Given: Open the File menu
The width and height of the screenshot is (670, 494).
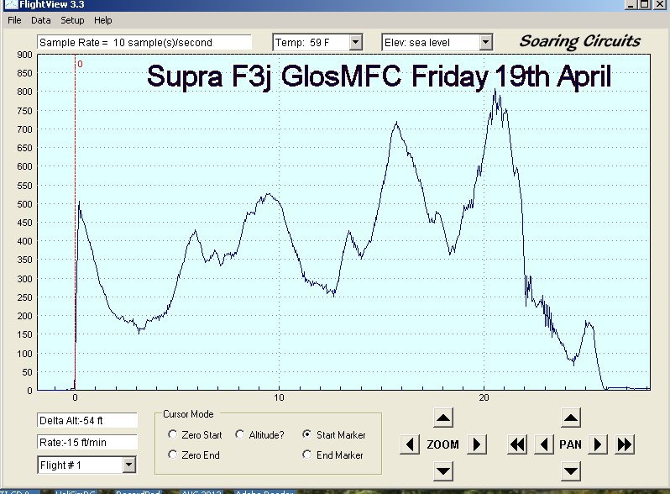Looking at the screenshot, I should tap(14, 20).
